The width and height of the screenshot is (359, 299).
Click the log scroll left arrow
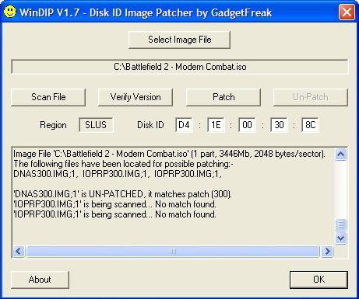[x=19, y=251]
